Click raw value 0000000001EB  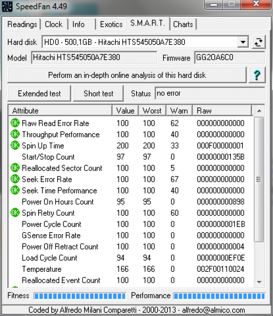221,224
